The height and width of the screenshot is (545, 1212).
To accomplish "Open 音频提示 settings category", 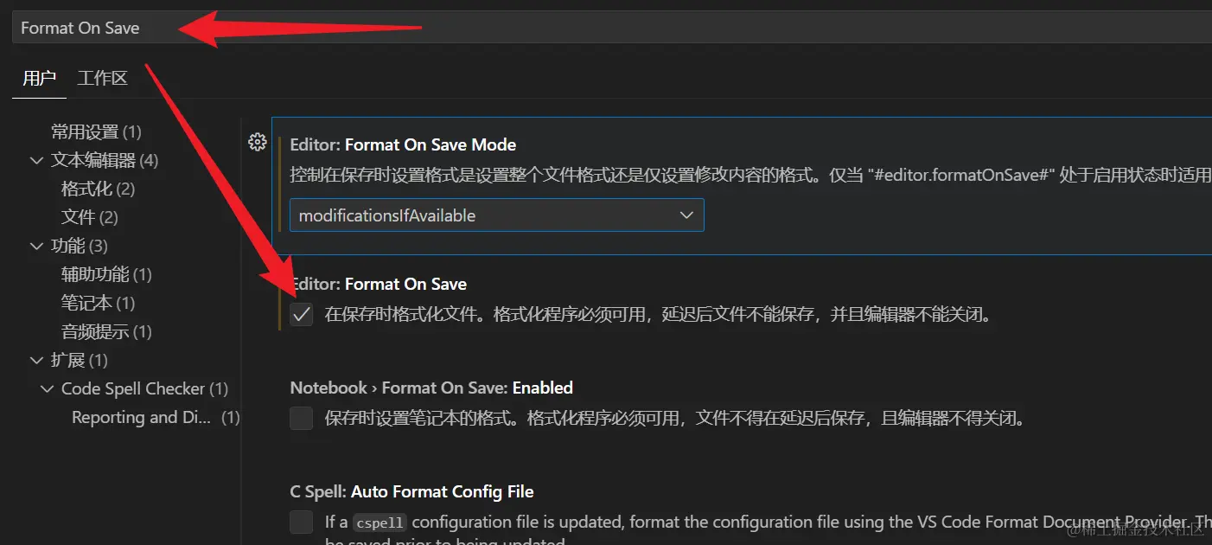I will click(105, 332).
